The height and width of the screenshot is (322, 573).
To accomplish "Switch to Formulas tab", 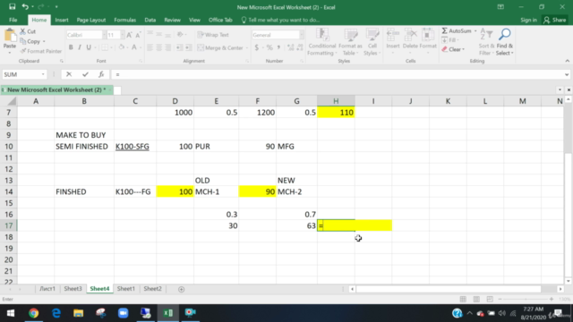I will tap(124, 20).
